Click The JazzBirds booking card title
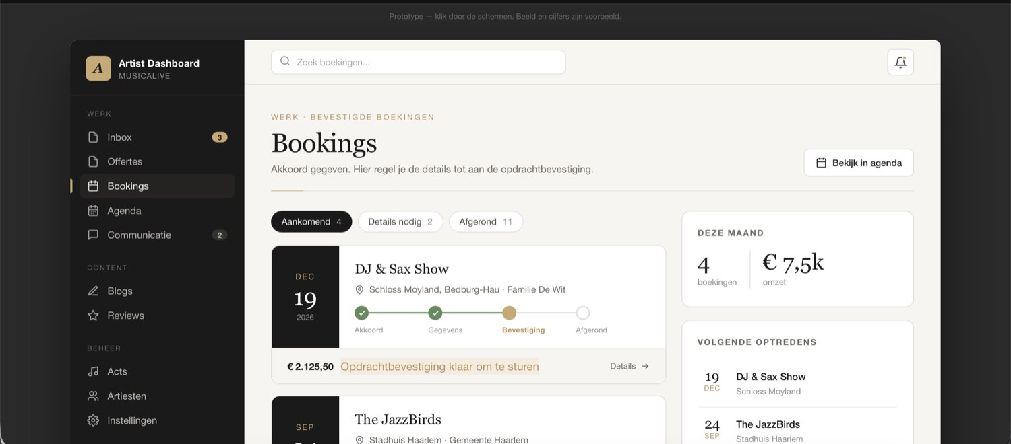Viewport: 1011px width, 444px height. point(398,420)
